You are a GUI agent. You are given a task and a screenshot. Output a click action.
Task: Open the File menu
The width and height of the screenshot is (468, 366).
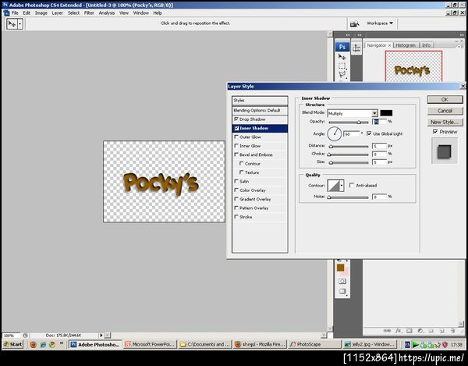(x=15, y=12)
